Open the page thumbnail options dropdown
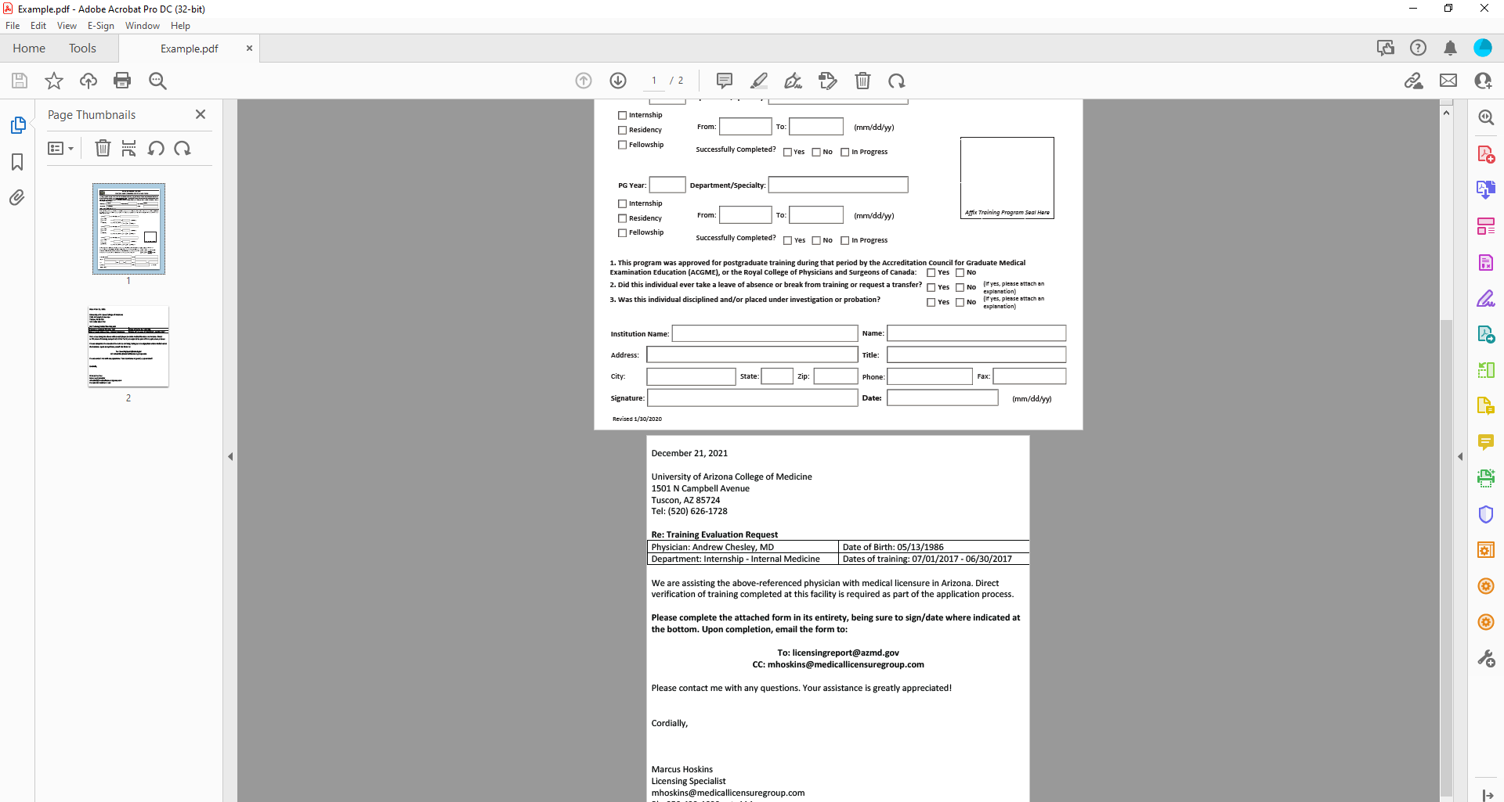Screen dimensions: 1504x802 point(60,148)
